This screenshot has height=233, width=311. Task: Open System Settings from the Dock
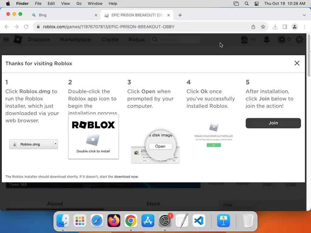(x=165, y=221)
